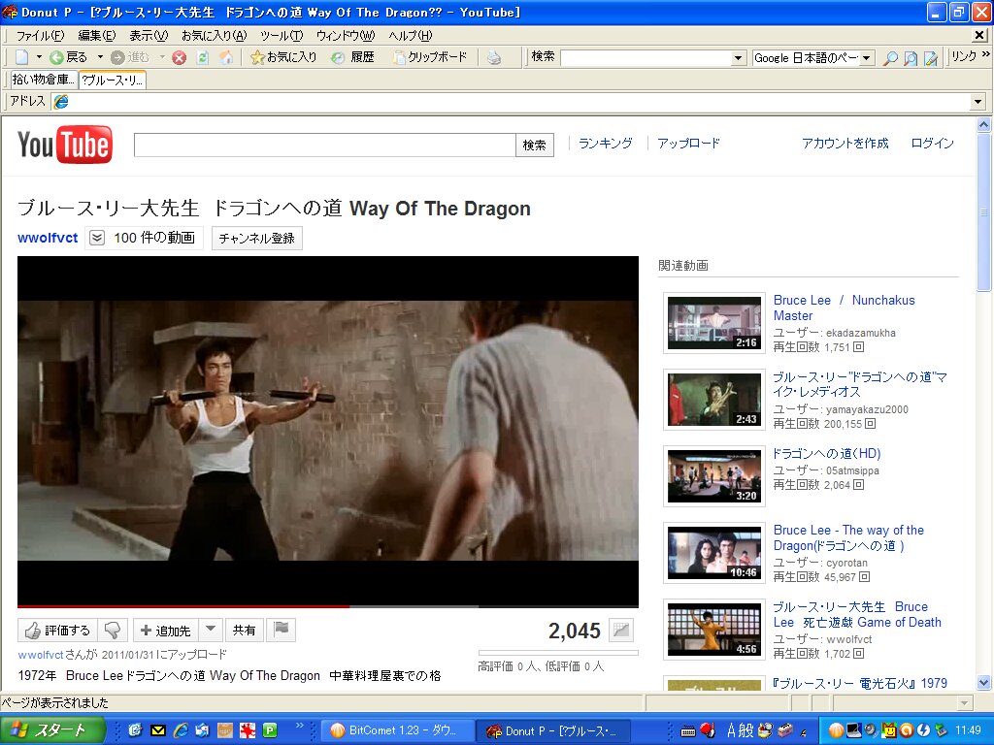The image size is (994, 745).
Task: Click the IE page icon in address bar
Action: (x=61, y=101)
